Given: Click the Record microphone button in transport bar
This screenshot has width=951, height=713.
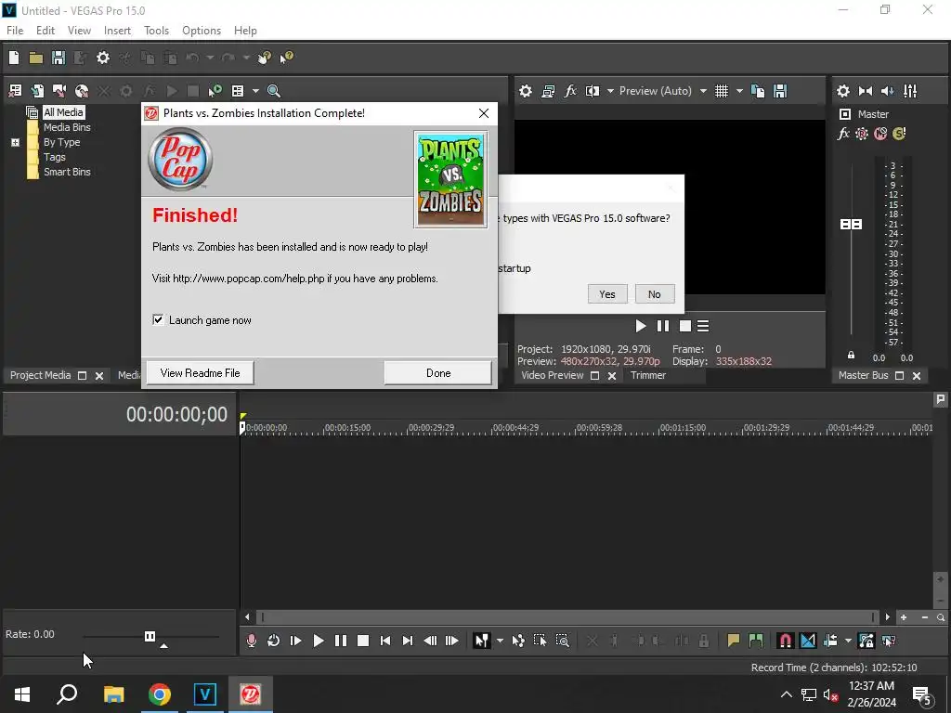Looking at the screenshot, I should pyautogui.click(x=251, y=641).
